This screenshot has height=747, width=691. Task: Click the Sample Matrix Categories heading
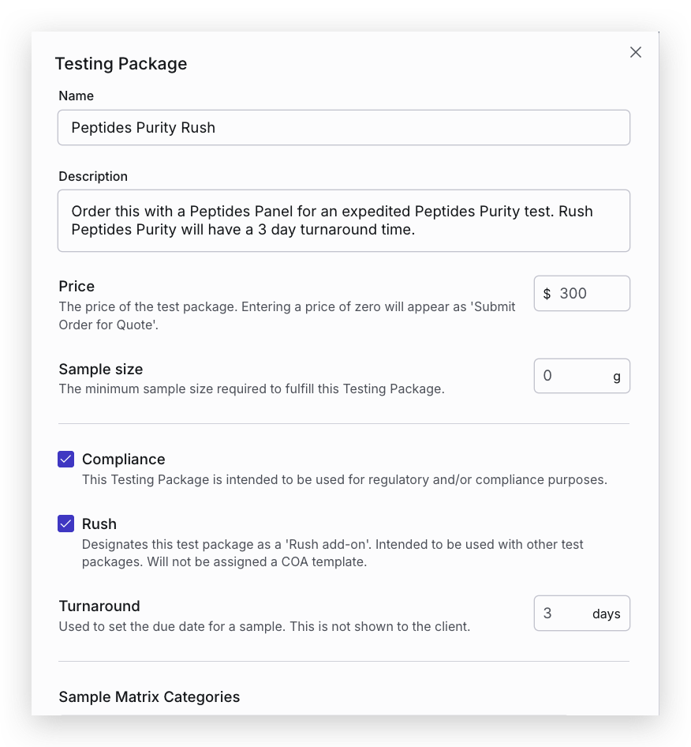click(x=149, y=696)
